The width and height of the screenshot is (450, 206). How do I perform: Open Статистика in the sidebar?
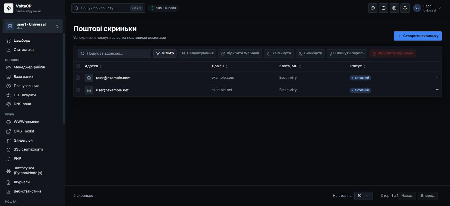pos(32,50)
